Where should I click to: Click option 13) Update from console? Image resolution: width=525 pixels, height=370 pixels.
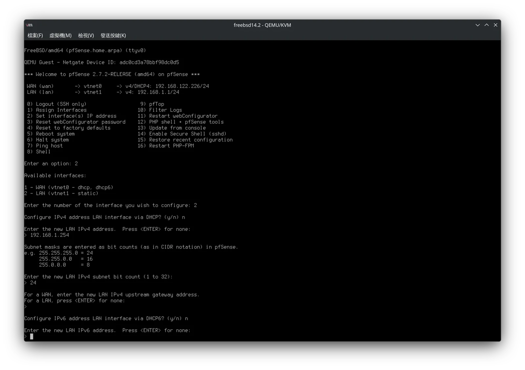point(172,128)
